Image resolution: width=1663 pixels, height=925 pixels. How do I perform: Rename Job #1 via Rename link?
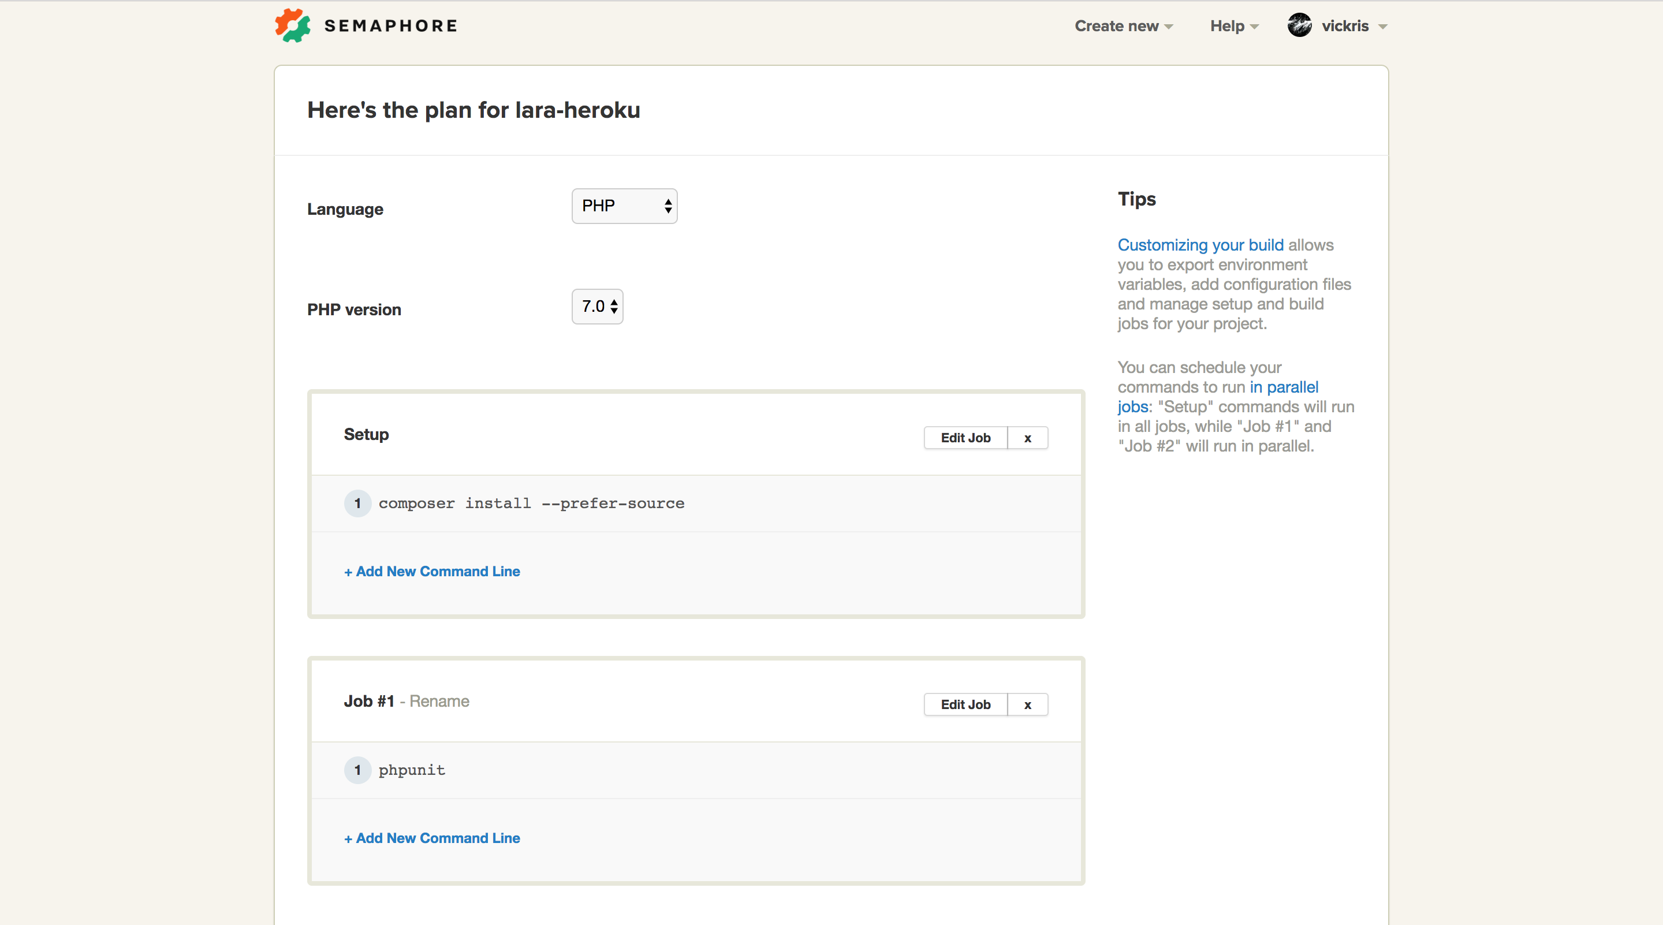pyautogui.click(x=439, y=701)
